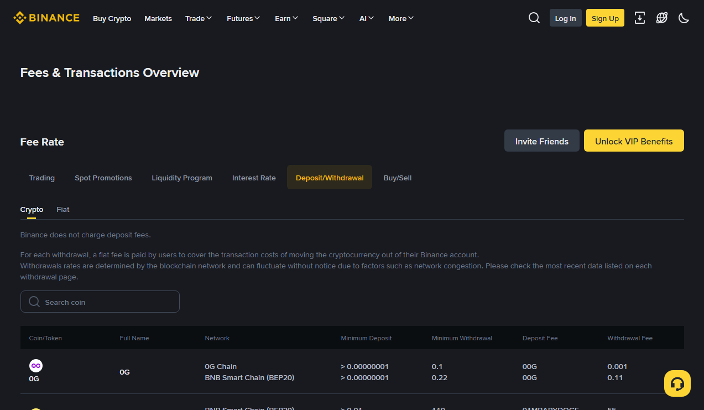The width and height of the screenshot is (704, 410).
Task: Click the 0.1 minimum withdrawal value
Action: pos(437,366)
